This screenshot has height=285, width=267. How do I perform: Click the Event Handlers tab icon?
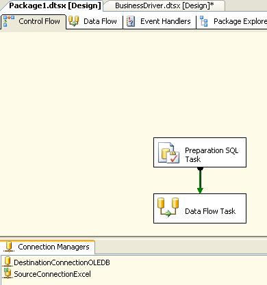(x=131, y=21)
